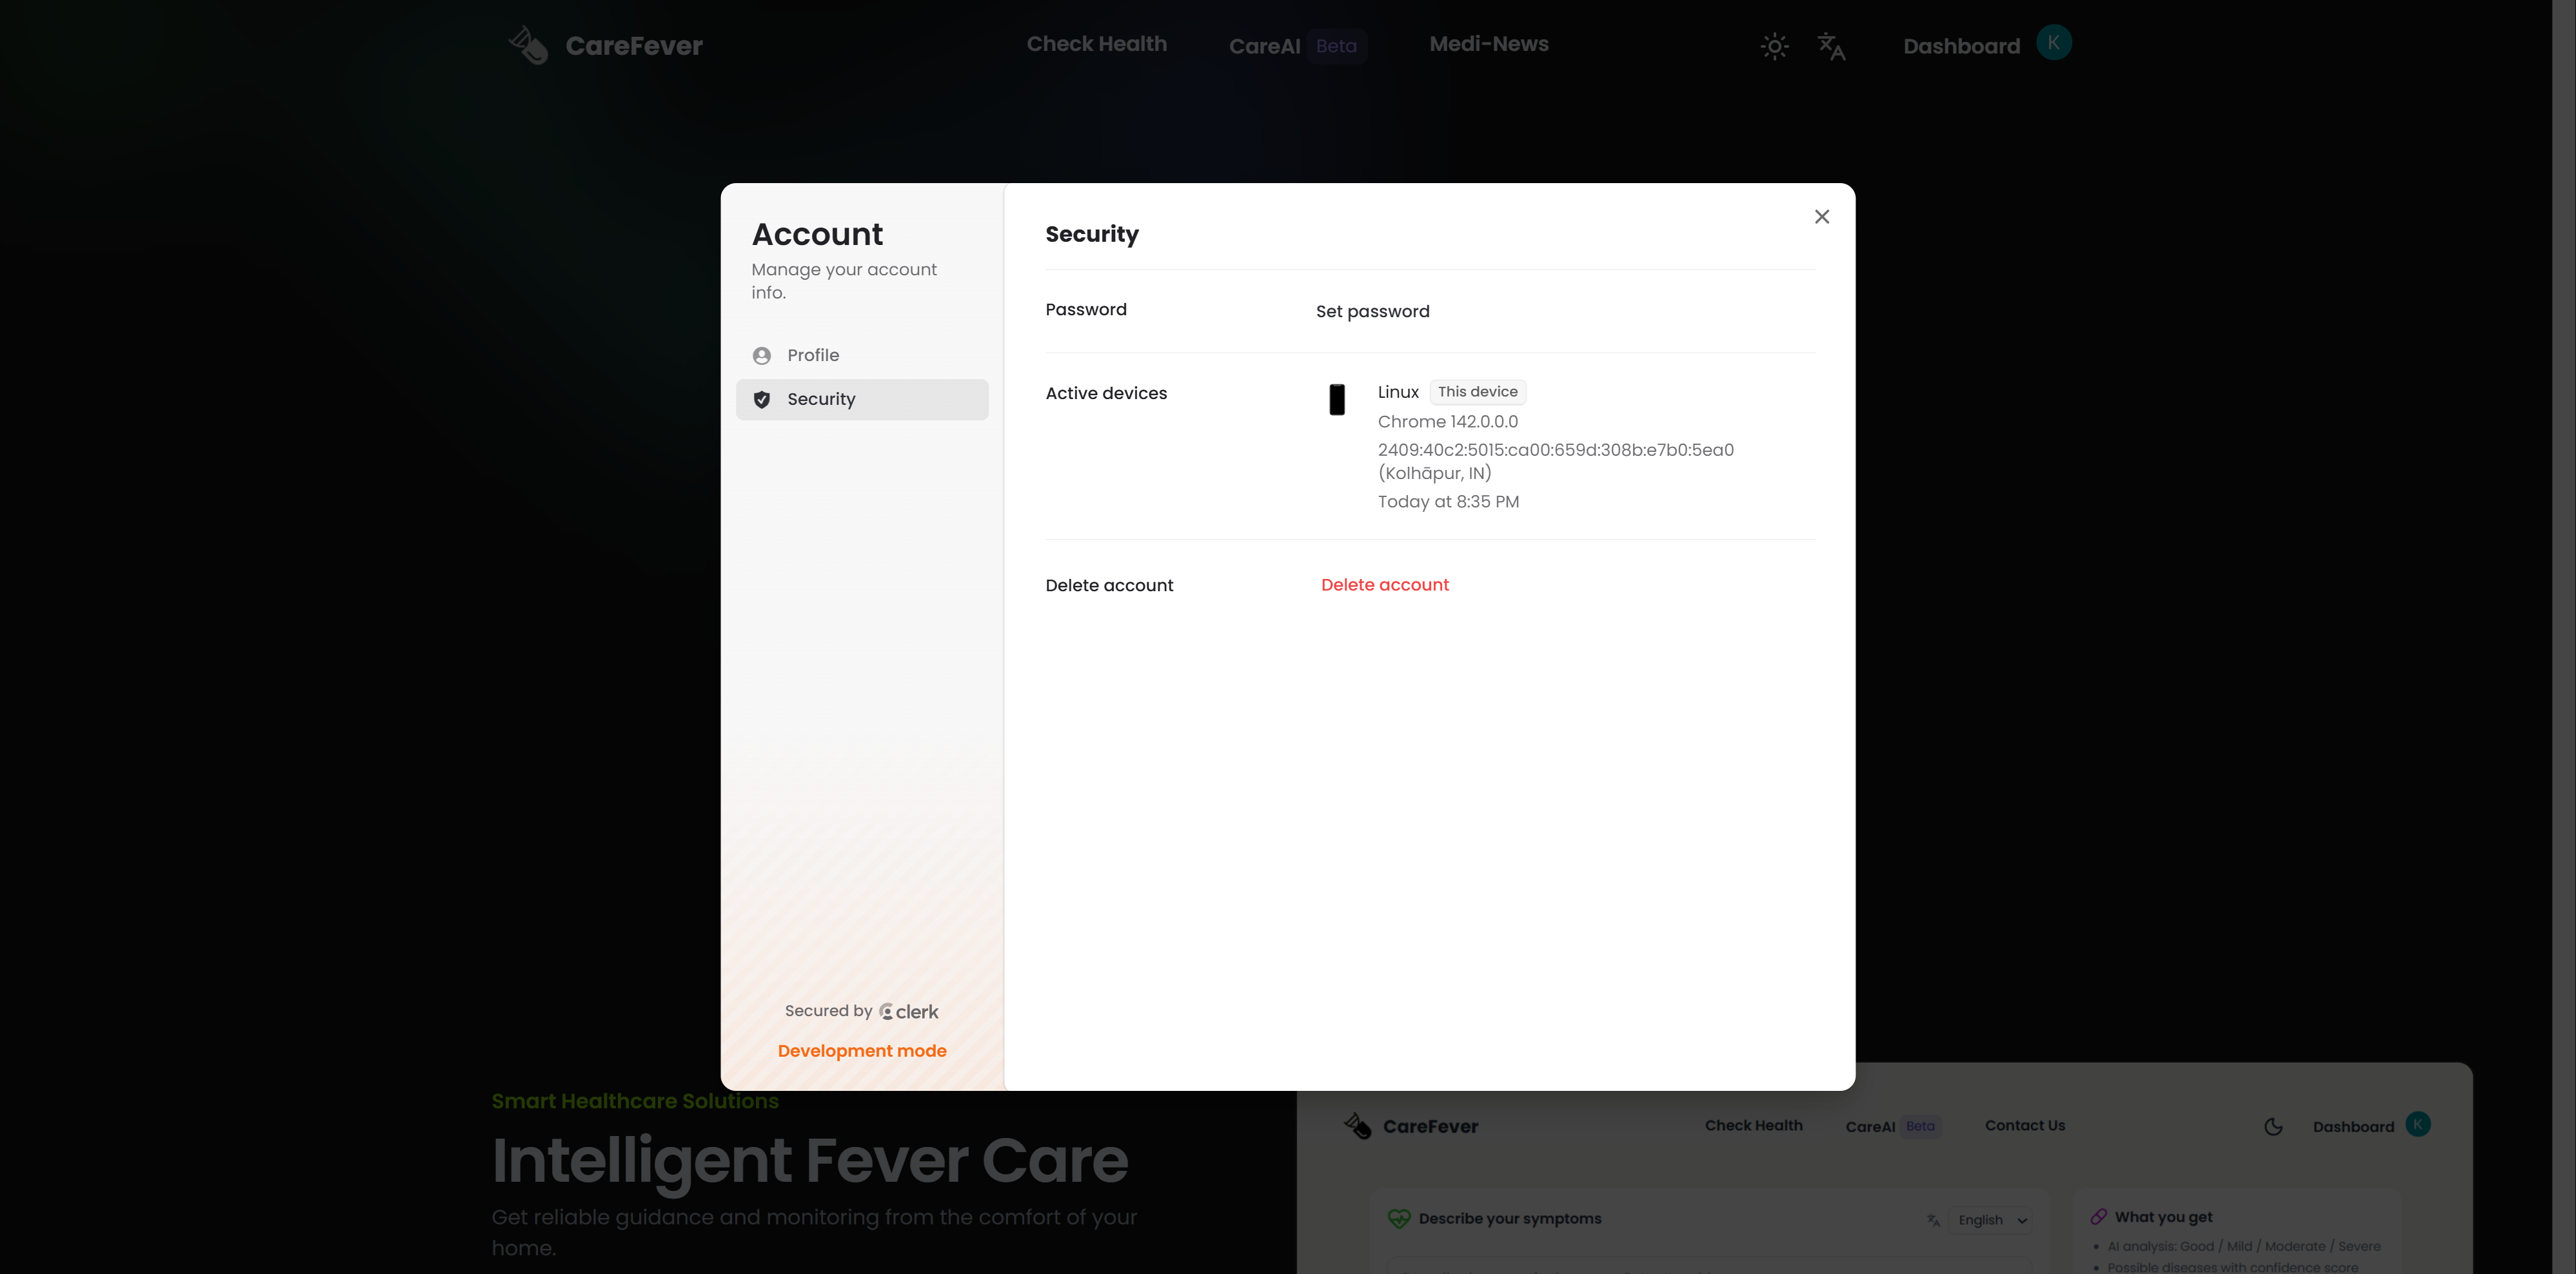Click the Clerk logo link

tap(909, 1012)
